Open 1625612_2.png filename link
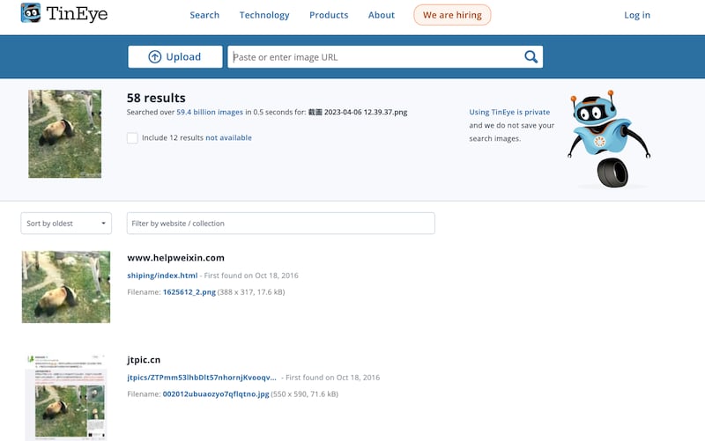This screenshot has width=705, height=441. coord(189,292)
